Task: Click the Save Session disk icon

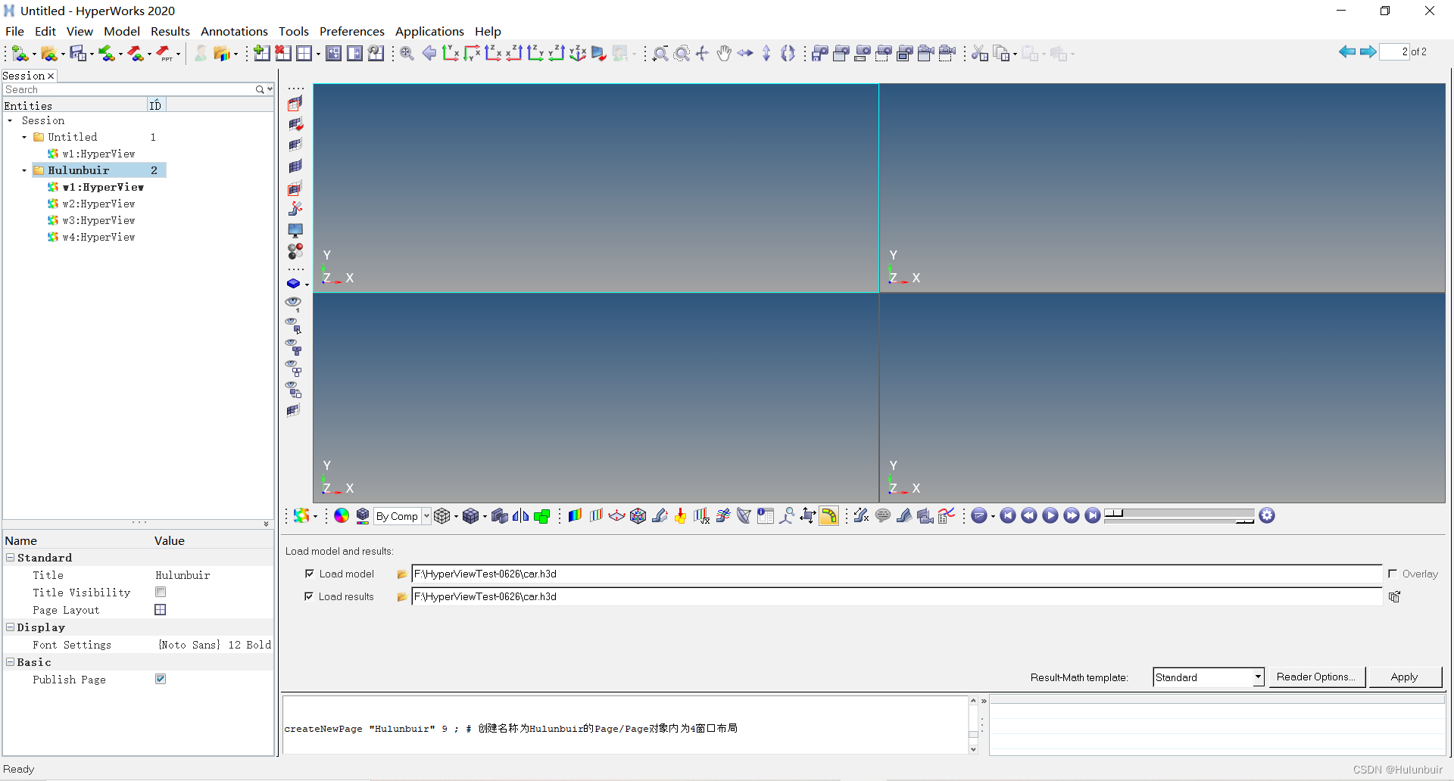Action: (x=78, y=53)
